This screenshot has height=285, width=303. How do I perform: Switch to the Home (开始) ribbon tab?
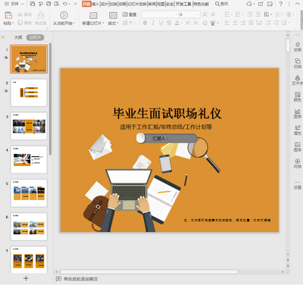[x=86, y=4]
